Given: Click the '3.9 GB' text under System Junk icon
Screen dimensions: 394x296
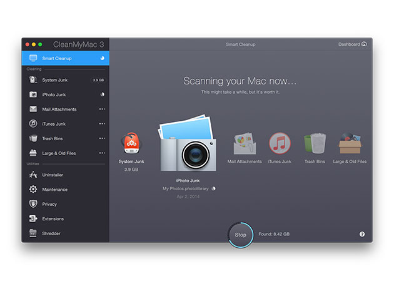Looking at the screenshot, I should tap(131, 170).
